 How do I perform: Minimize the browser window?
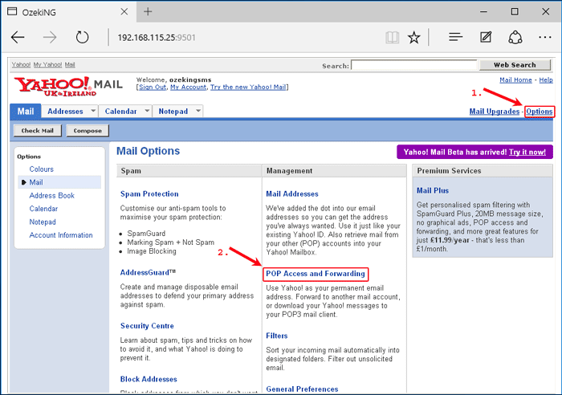click(x=483, y=12)
